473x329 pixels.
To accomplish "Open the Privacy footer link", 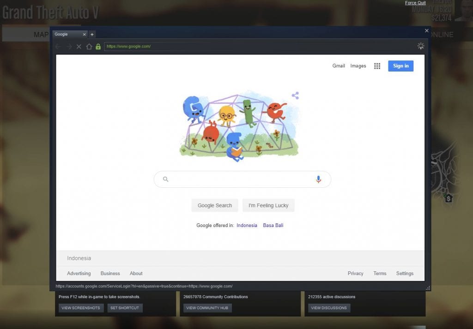I will pyautogui.click(x=355, y=273).
